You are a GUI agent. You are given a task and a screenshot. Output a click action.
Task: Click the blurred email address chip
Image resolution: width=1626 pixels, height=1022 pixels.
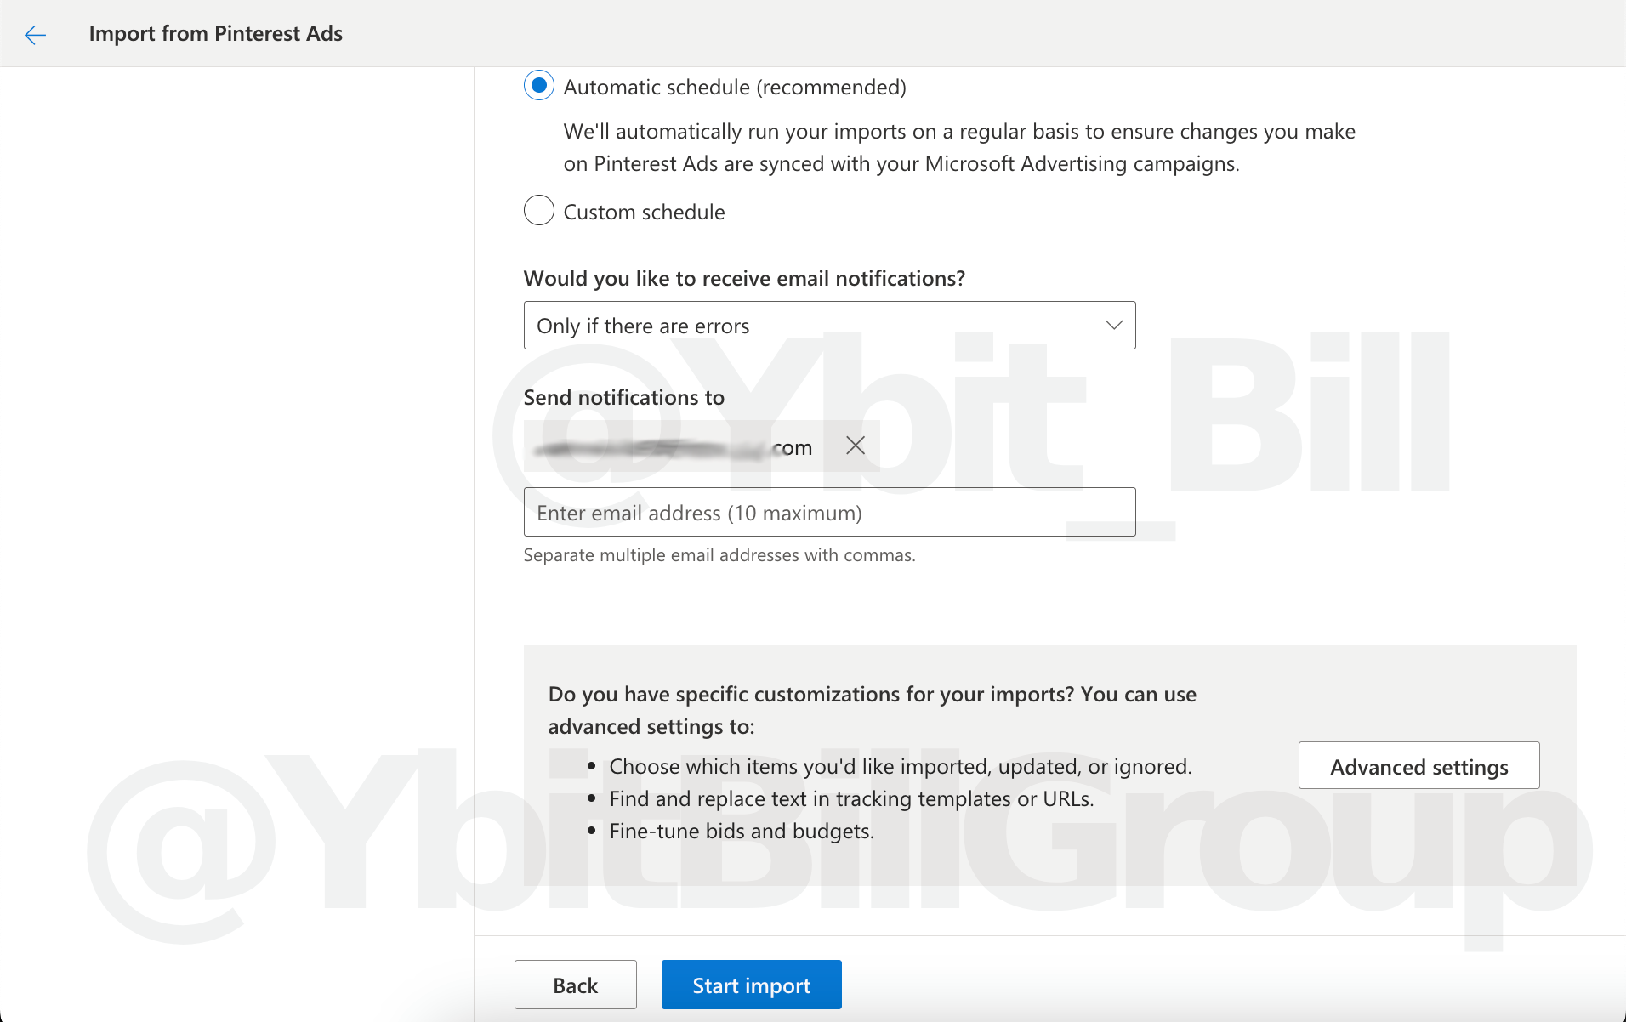672,448
